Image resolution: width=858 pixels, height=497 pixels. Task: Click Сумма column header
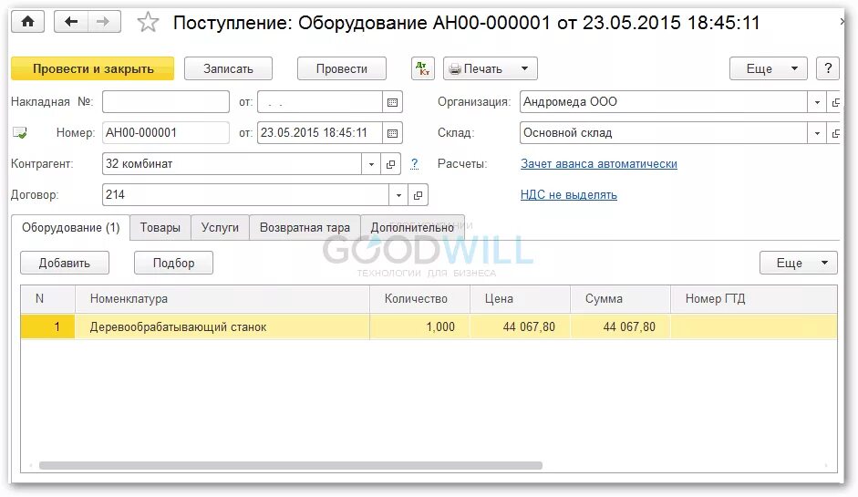pyautogui.click(x=620, y=299)
